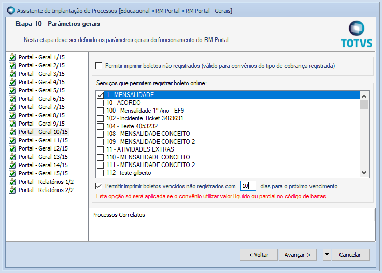Click the checklist icon beside Portal - Geral 6/15
This screenshot has height=273, width=382.
tap(12, 99)
